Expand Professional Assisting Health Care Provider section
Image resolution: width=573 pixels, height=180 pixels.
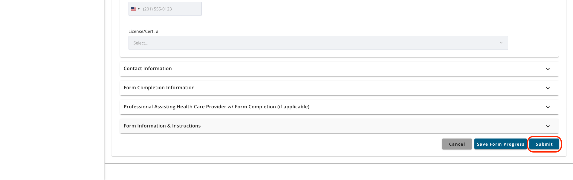coord(339,107)
